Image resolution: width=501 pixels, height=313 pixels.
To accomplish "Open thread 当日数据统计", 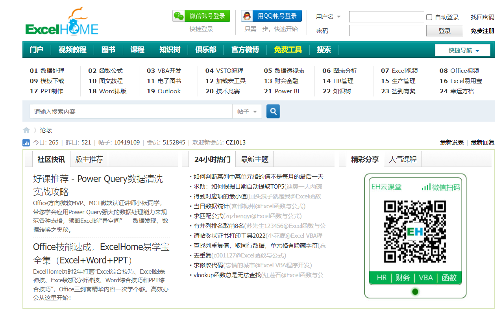I will pos(211,206).
